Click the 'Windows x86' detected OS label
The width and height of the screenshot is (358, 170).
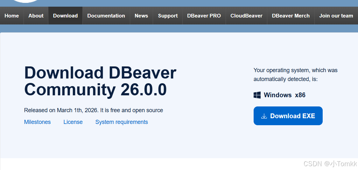point(284,95)
